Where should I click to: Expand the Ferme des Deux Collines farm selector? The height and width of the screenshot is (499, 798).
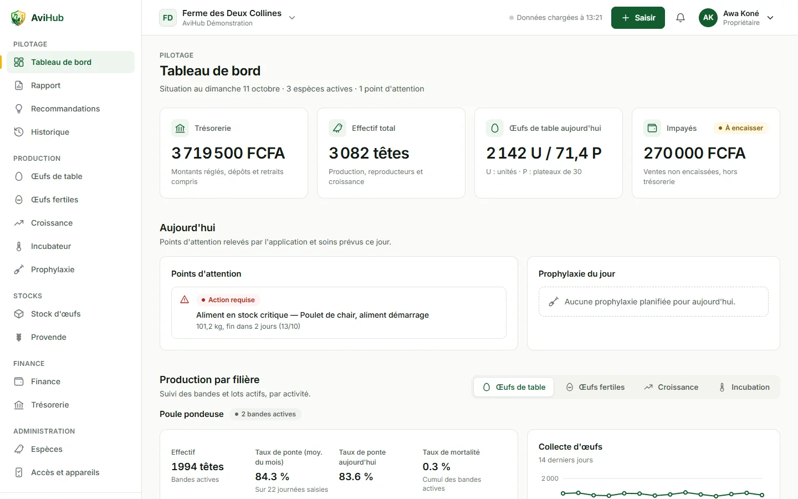coord(228,18)
